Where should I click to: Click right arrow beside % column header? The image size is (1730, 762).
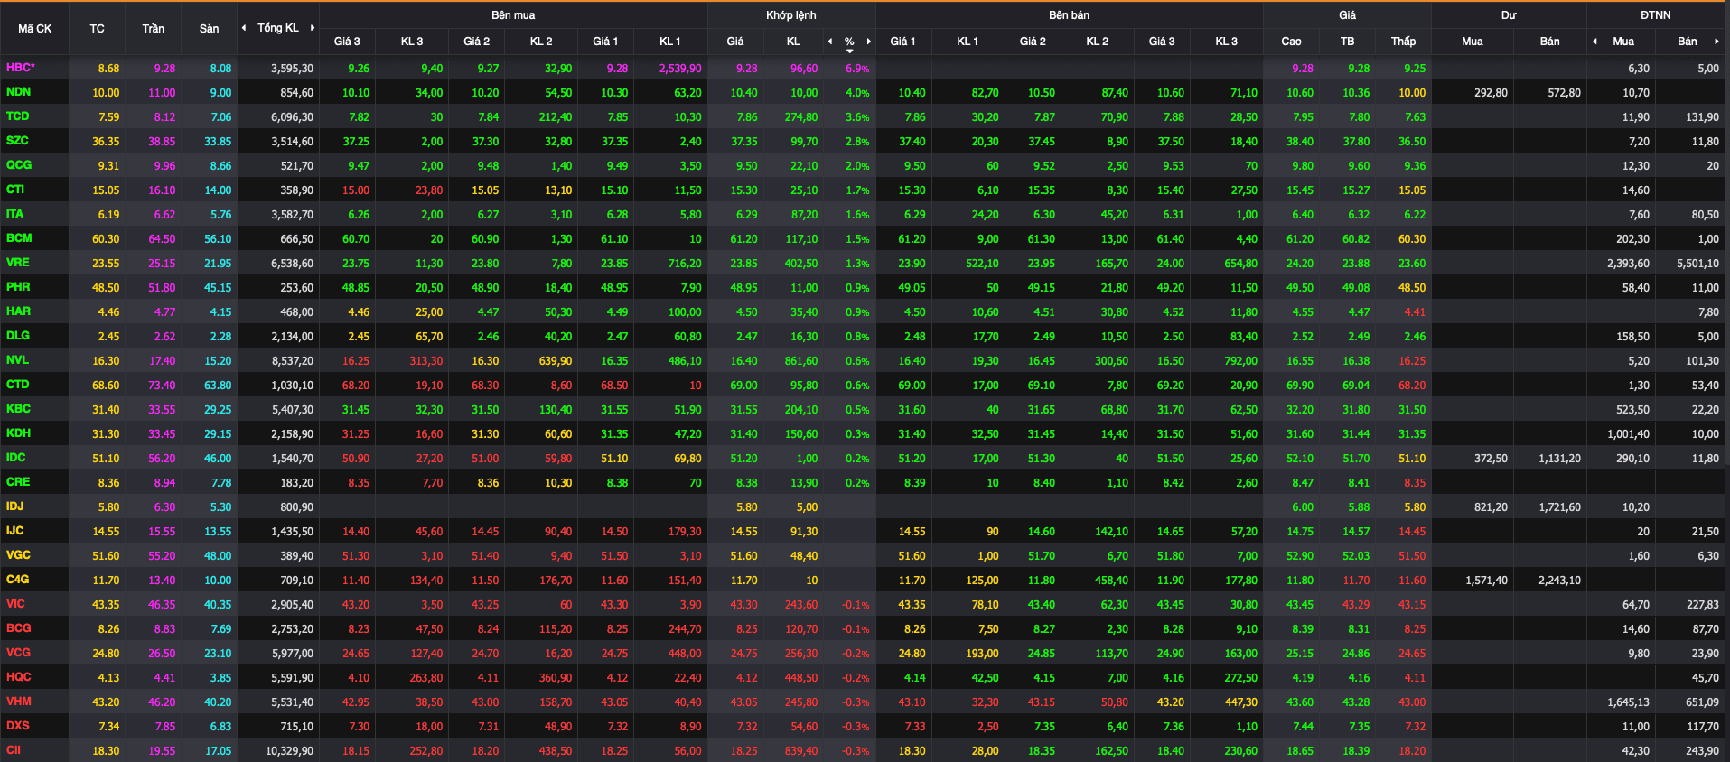[869, 42]
